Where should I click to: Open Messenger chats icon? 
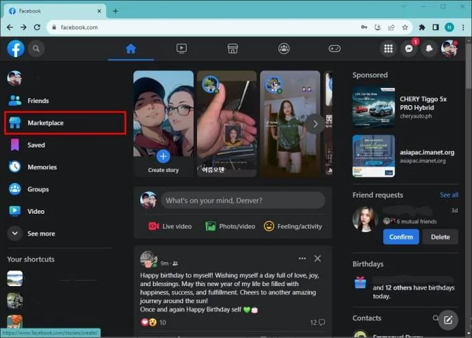409,48
